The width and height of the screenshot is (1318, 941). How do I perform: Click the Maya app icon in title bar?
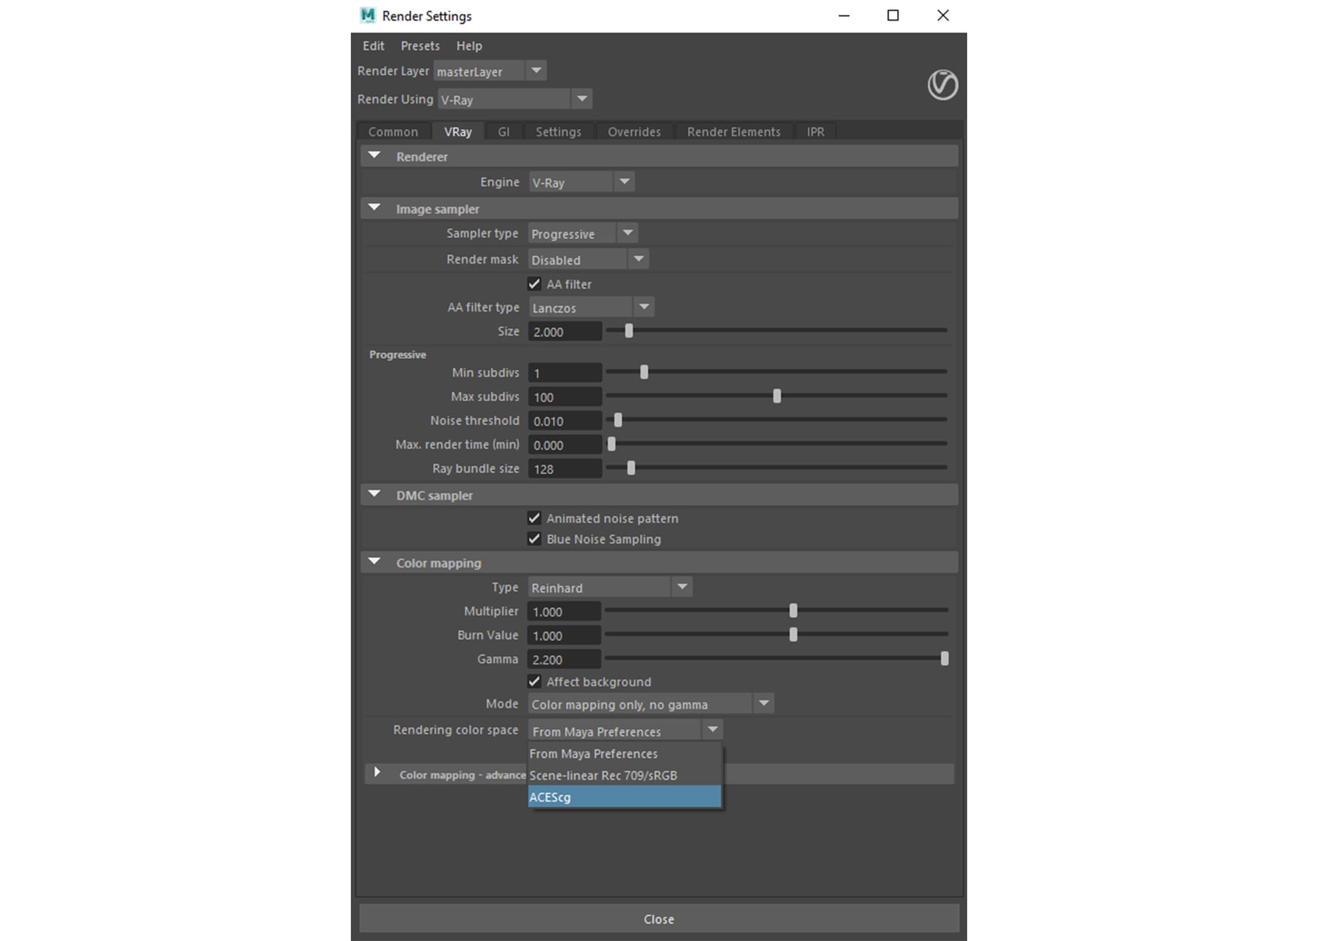pos(368,15)
